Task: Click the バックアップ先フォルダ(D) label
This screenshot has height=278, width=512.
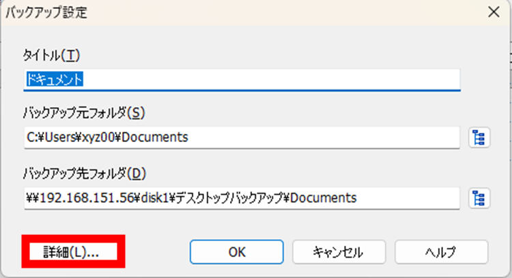Action: click(x=84, y=173)
